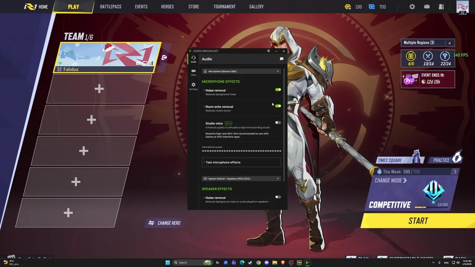Image resolution: width=475 pixels, height=267 pixels.
Task: Open the event ends in 12d 15h banner
Action: click(x=427, y=79)
